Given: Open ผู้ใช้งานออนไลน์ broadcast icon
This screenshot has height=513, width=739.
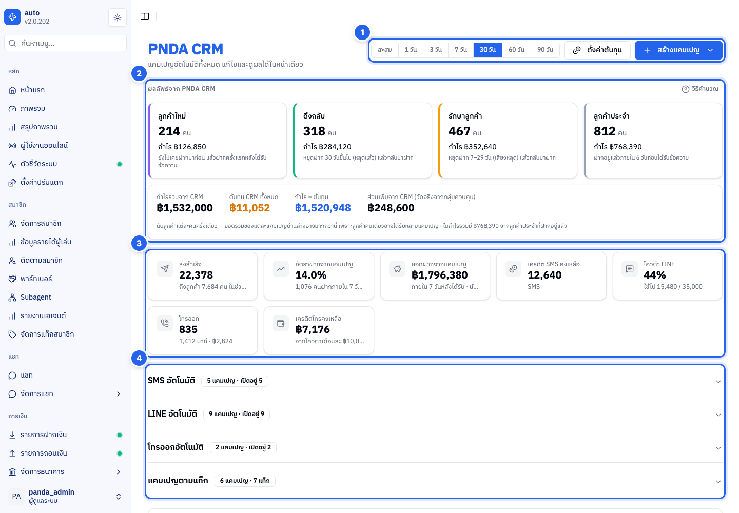Looking at the screenshot, I should click(x=12, y=146).
